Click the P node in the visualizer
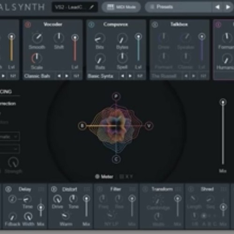 [116, 96]
